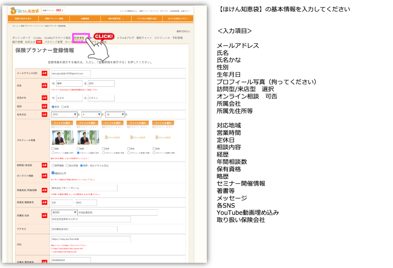Check 削除 under the fifth photo slot
This screenshot has width=393, height=268.
click(x=154, y=149)
